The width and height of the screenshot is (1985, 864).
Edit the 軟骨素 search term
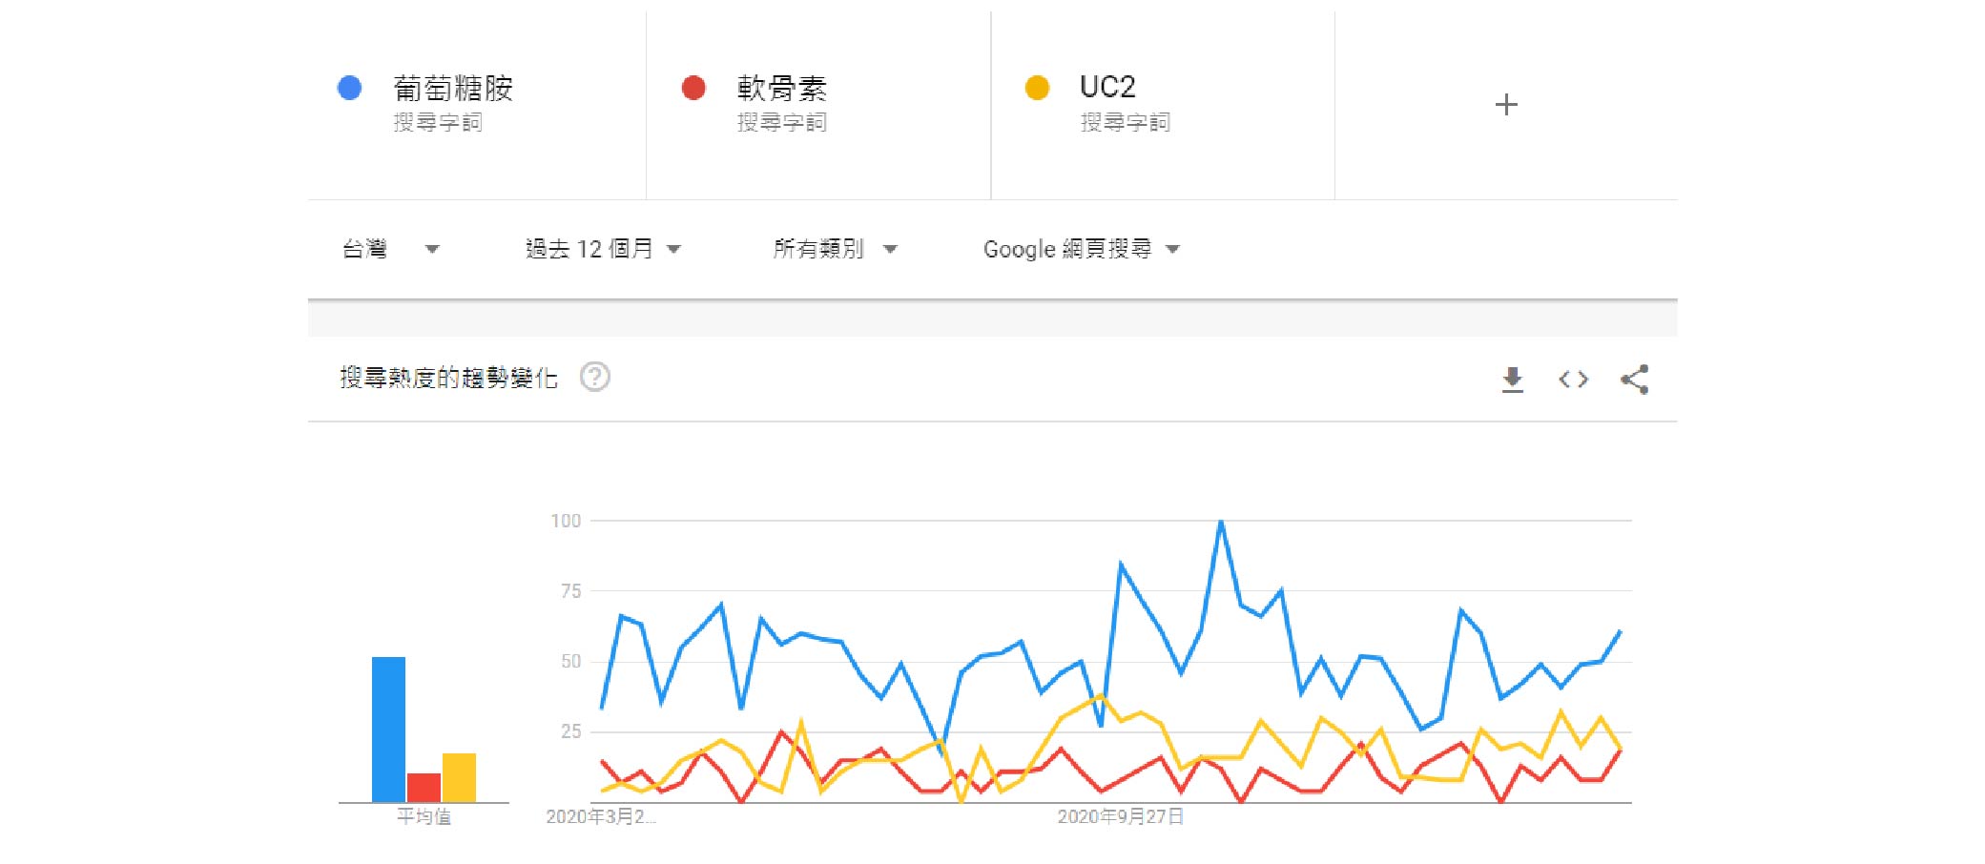pyautogui.click(x=781, y=88)
